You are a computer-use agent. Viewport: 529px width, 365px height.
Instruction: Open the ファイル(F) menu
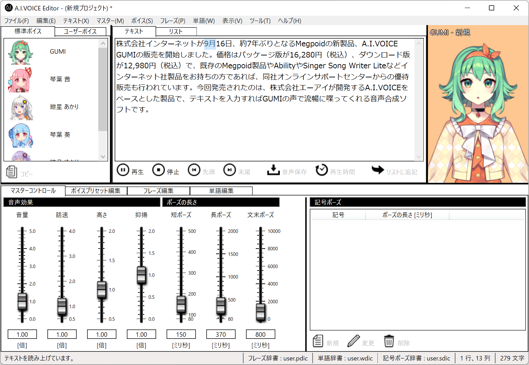[x=16, y=21]
